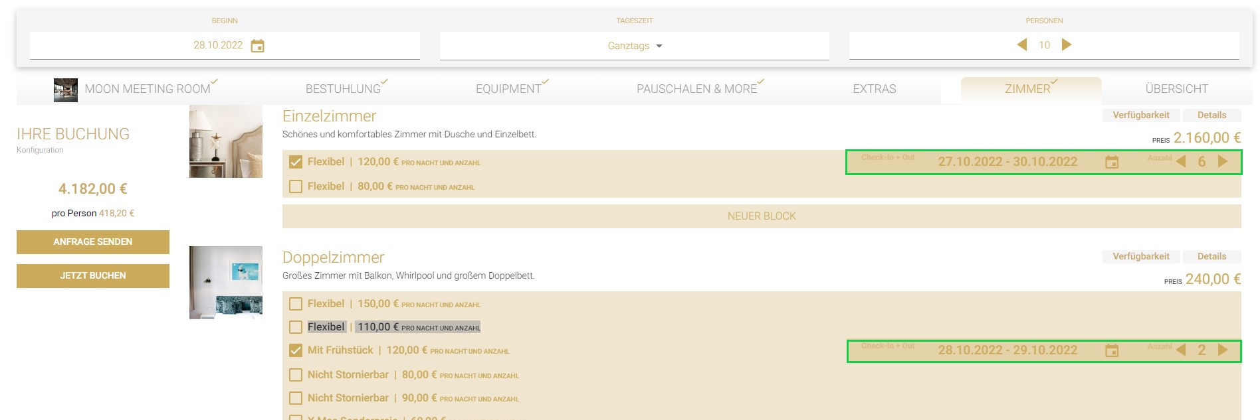The height and width of the screenshot is (420, 1260).
Task: Open calendar icon for Einzelzimmer 27.10.2022 - 30.10.2022
Action: pos(1112,162)
